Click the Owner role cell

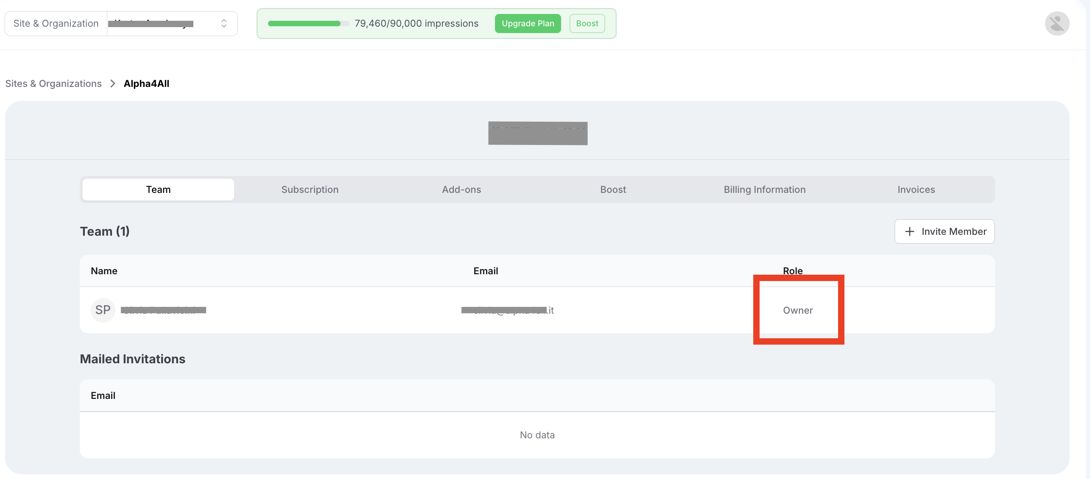797,310
